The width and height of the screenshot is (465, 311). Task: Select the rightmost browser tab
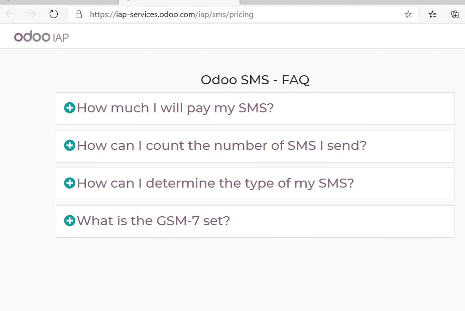[353, 2]
